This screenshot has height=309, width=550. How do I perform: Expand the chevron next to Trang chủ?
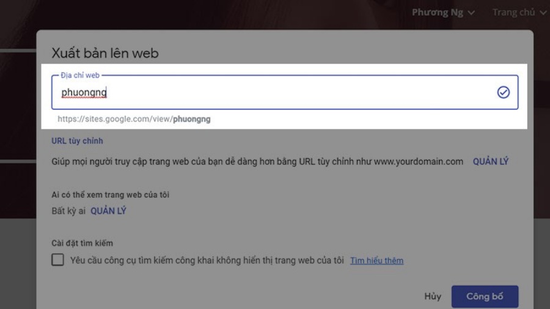543,13
